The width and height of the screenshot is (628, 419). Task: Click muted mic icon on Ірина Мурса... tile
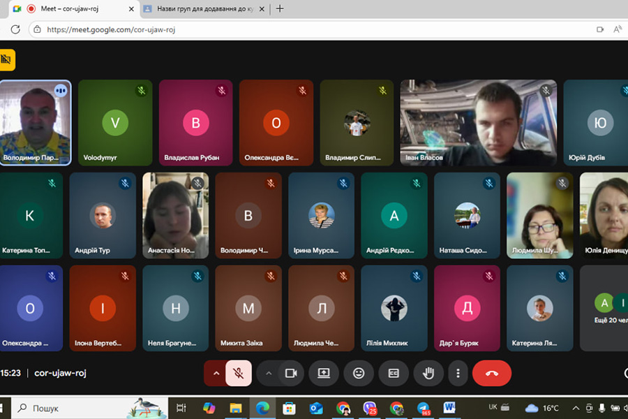coord(343,183)
